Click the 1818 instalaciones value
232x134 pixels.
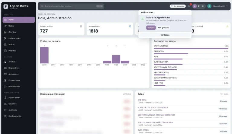tap(93, 31)
